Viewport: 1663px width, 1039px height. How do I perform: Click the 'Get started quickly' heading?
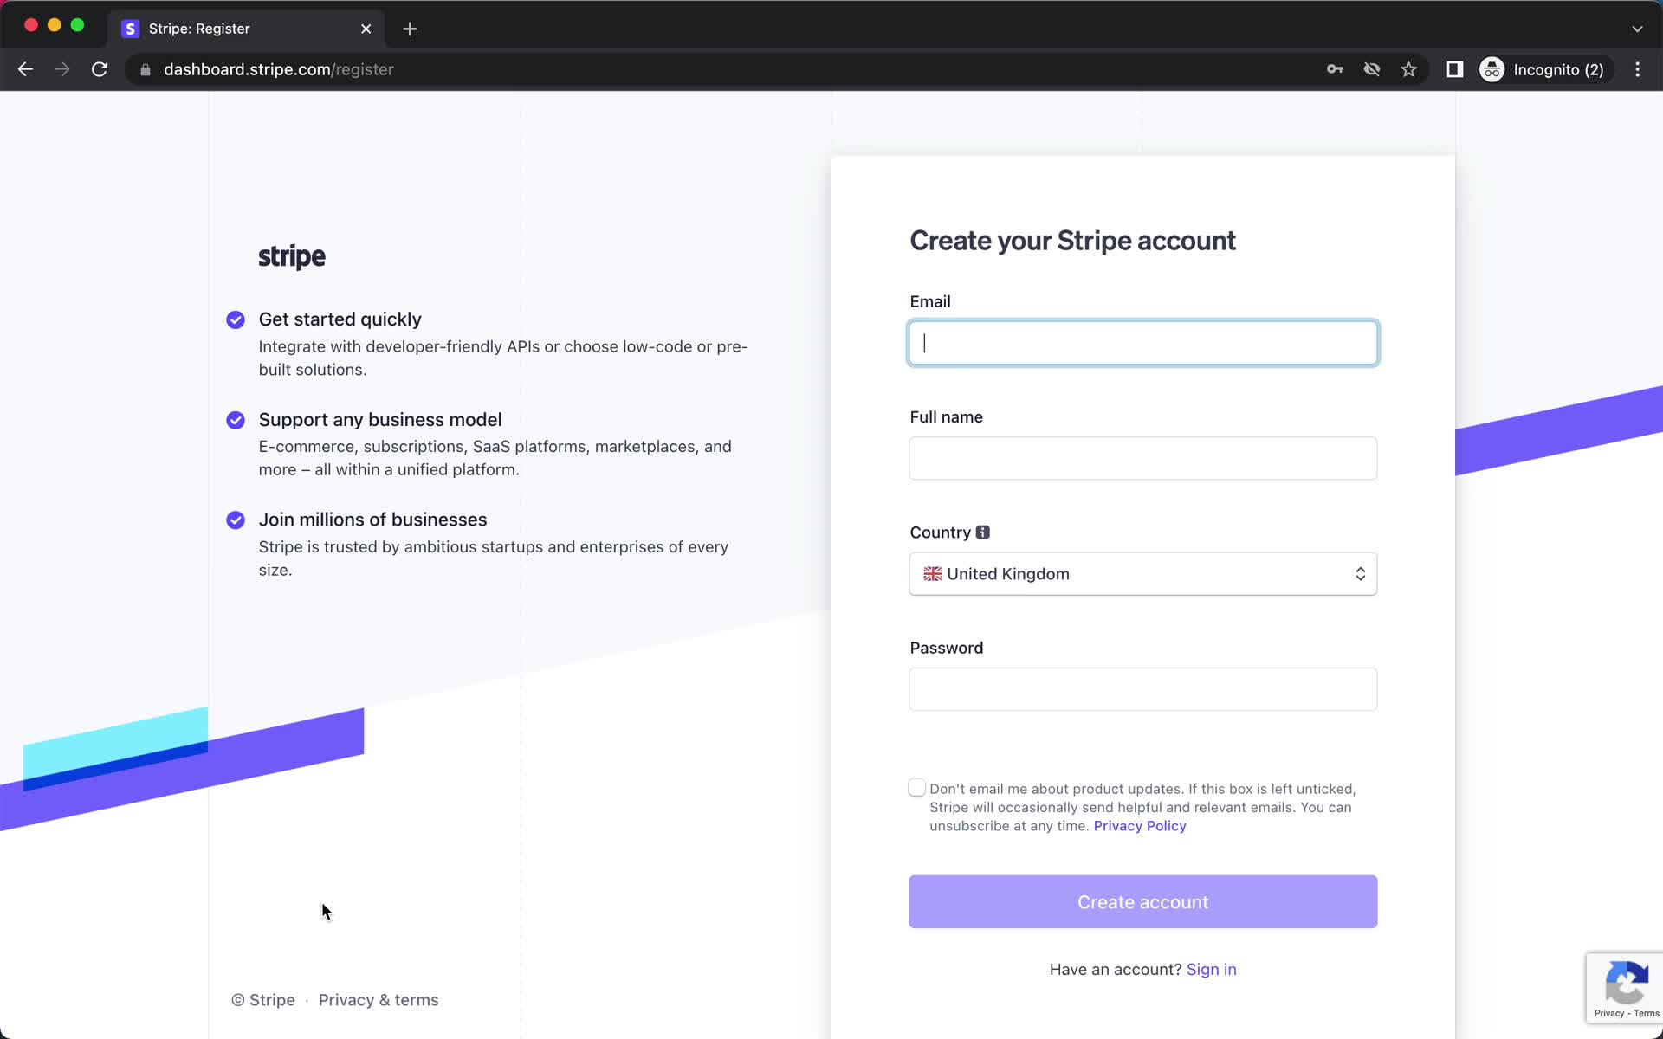coord(340,319)
